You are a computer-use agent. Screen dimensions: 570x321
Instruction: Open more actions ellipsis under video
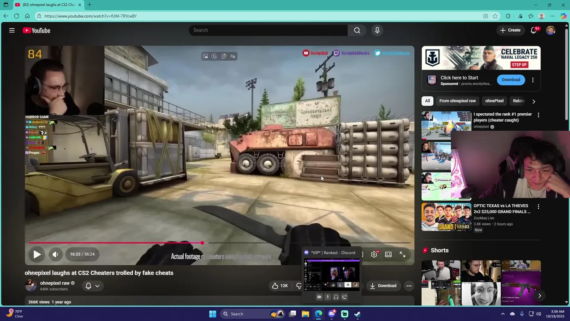pos(409,286)
